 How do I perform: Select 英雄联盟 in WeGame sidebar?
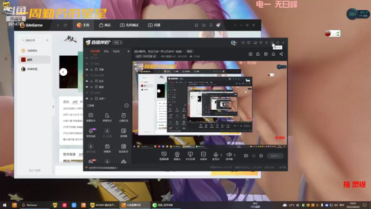tap(34, 69)
